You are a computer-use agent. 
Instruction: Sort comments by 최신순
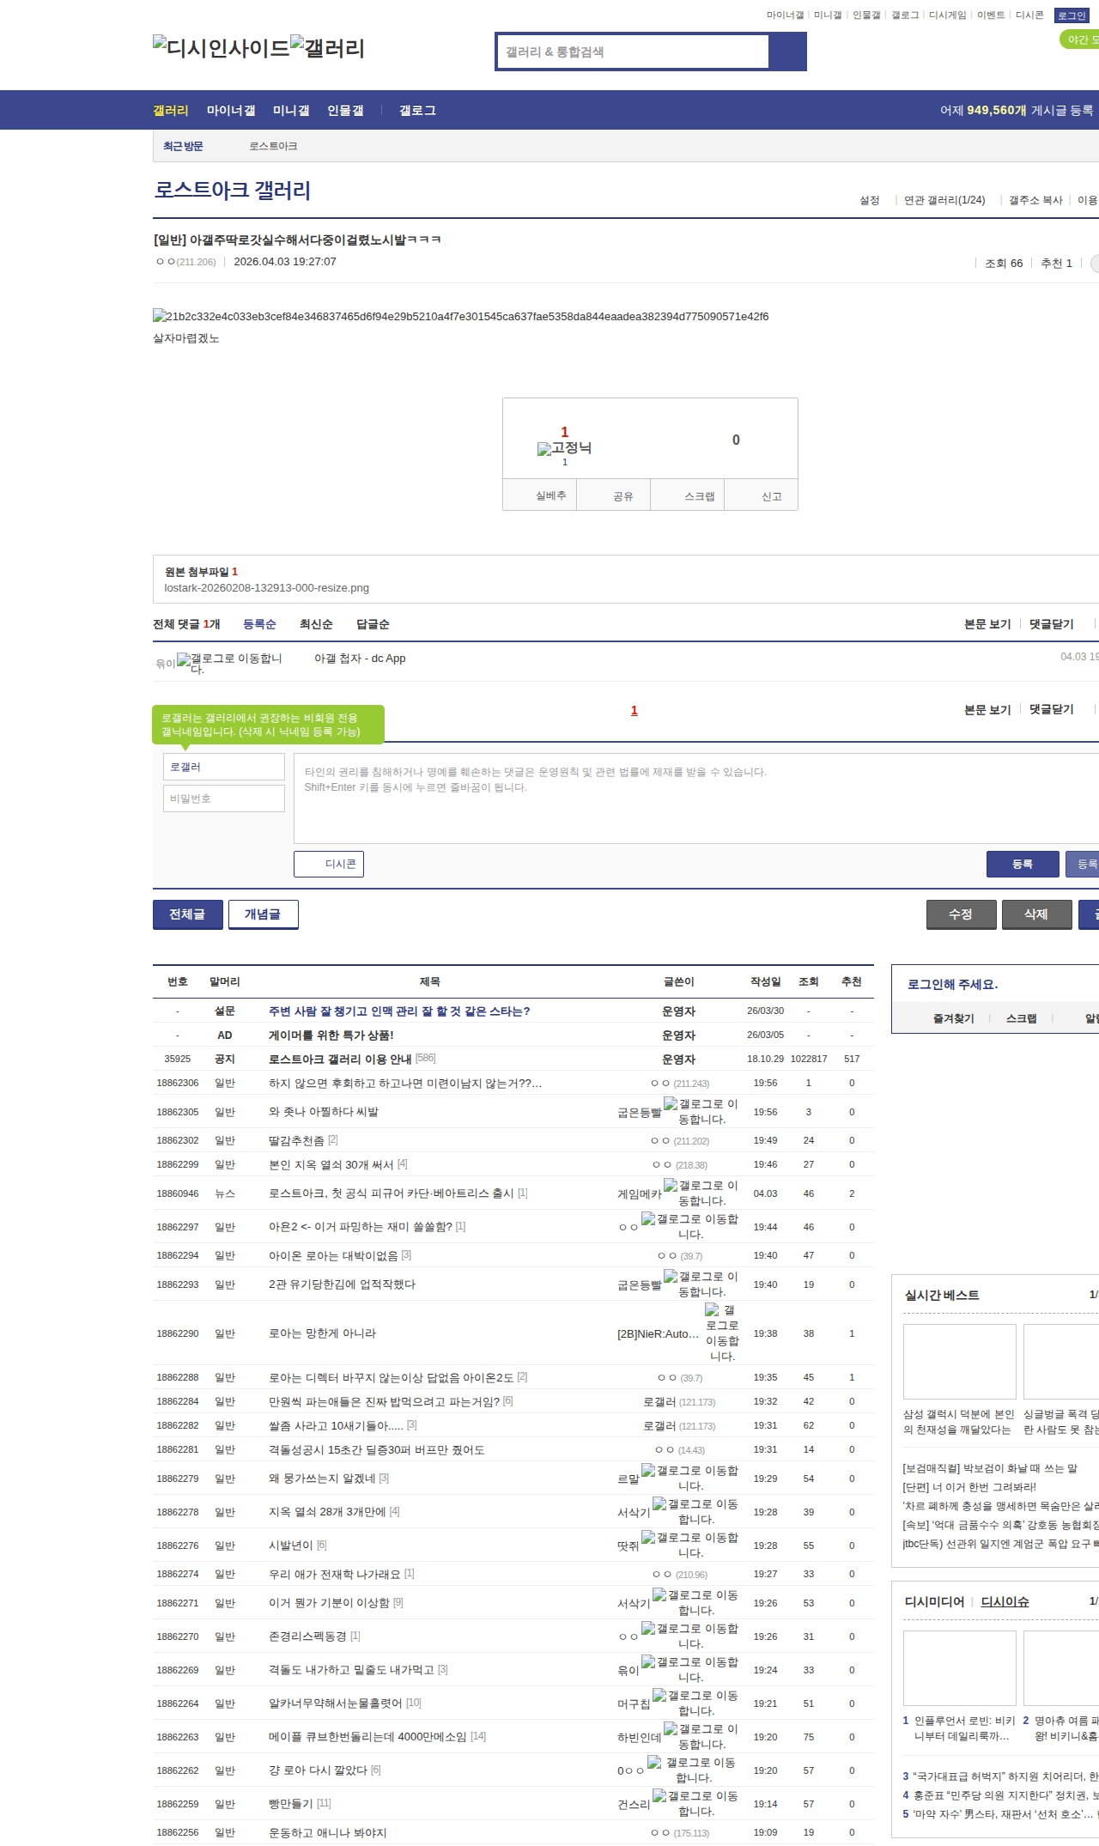[315, 624]
